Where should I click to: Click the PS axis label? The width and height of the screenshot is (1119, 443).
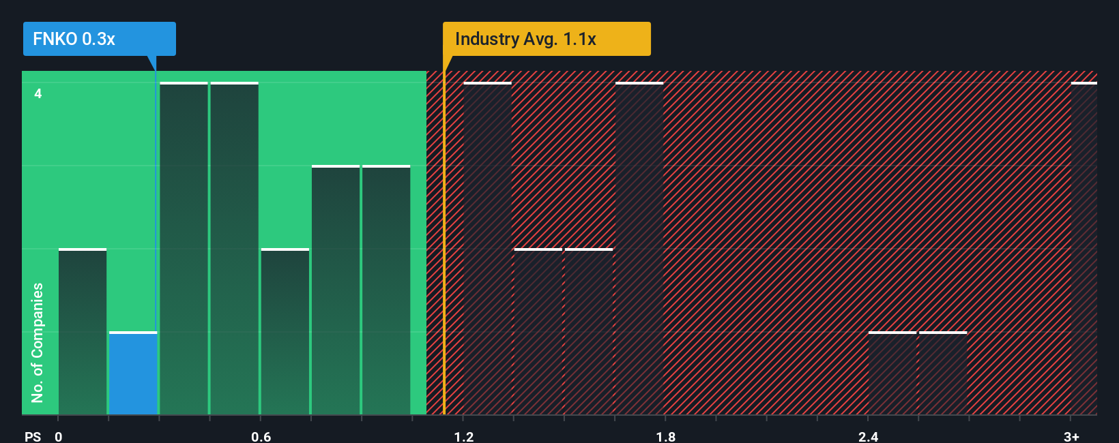pyautogui.click(x=33, y=436)
